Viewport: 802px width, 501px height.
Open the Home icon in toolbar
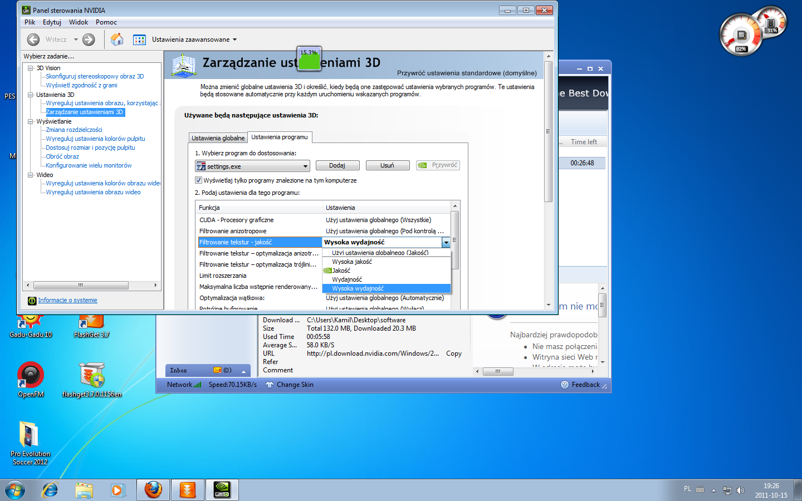click(117, 40)
